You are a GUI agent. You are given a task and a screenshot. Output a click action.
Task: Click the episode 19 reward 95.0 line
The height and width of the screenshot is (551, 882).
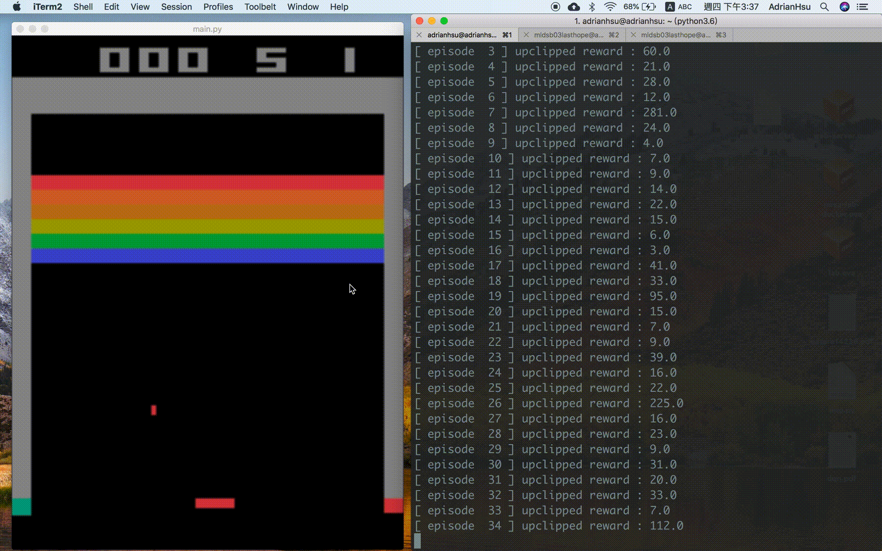(x=546, y=296)
